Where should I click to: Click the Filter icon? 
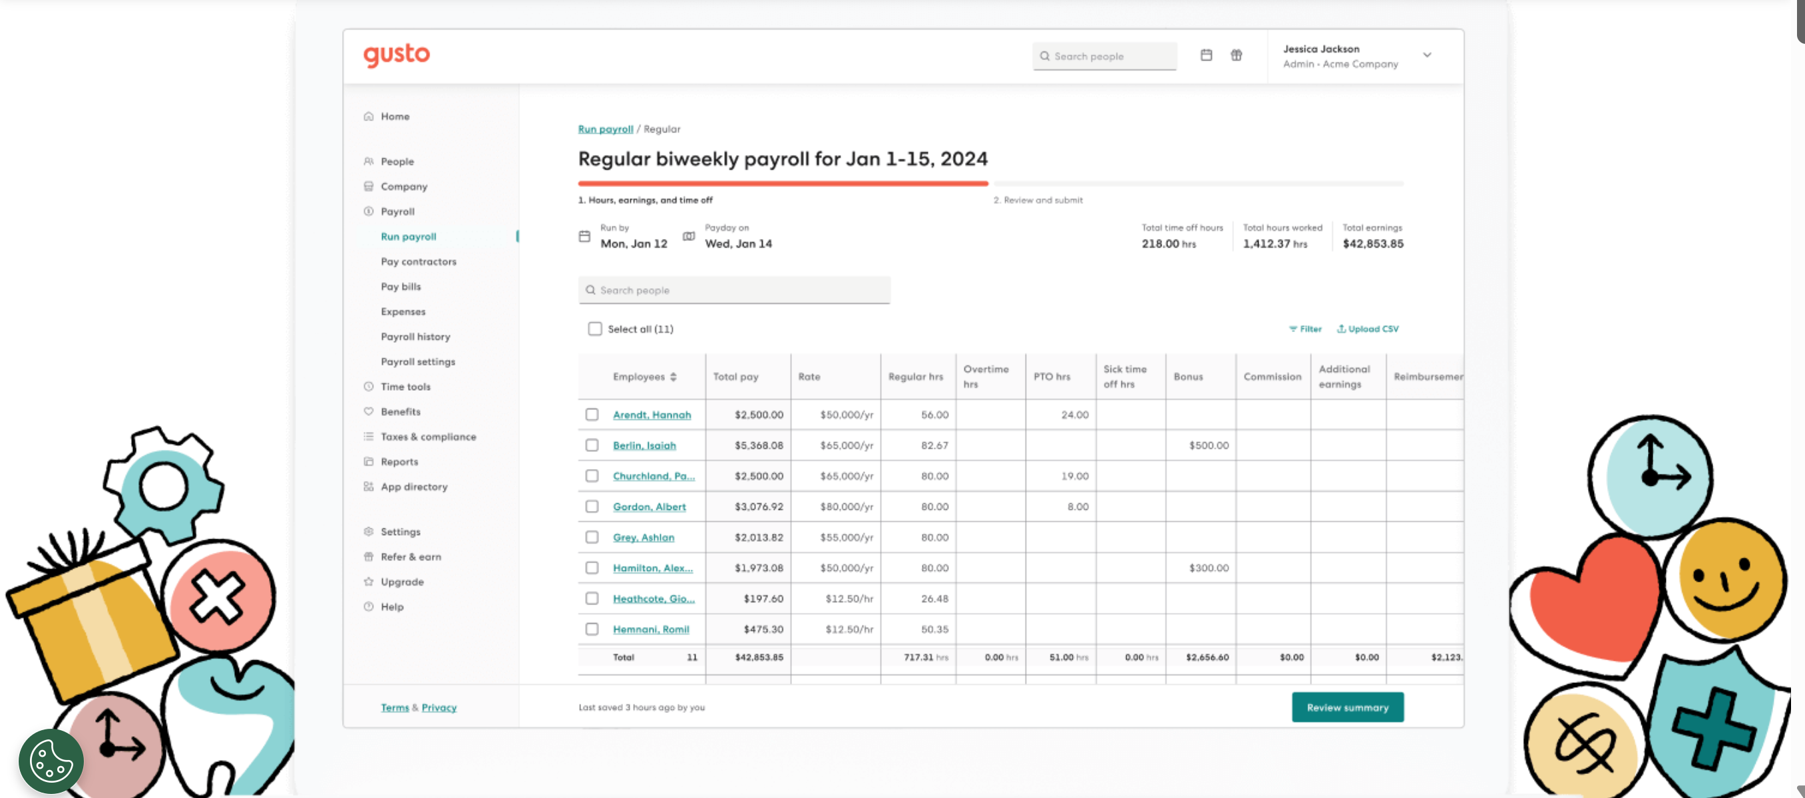1293,329
